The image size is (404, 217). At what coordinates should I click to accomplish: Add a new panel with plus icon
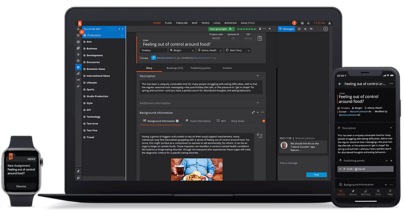point(326,29)
